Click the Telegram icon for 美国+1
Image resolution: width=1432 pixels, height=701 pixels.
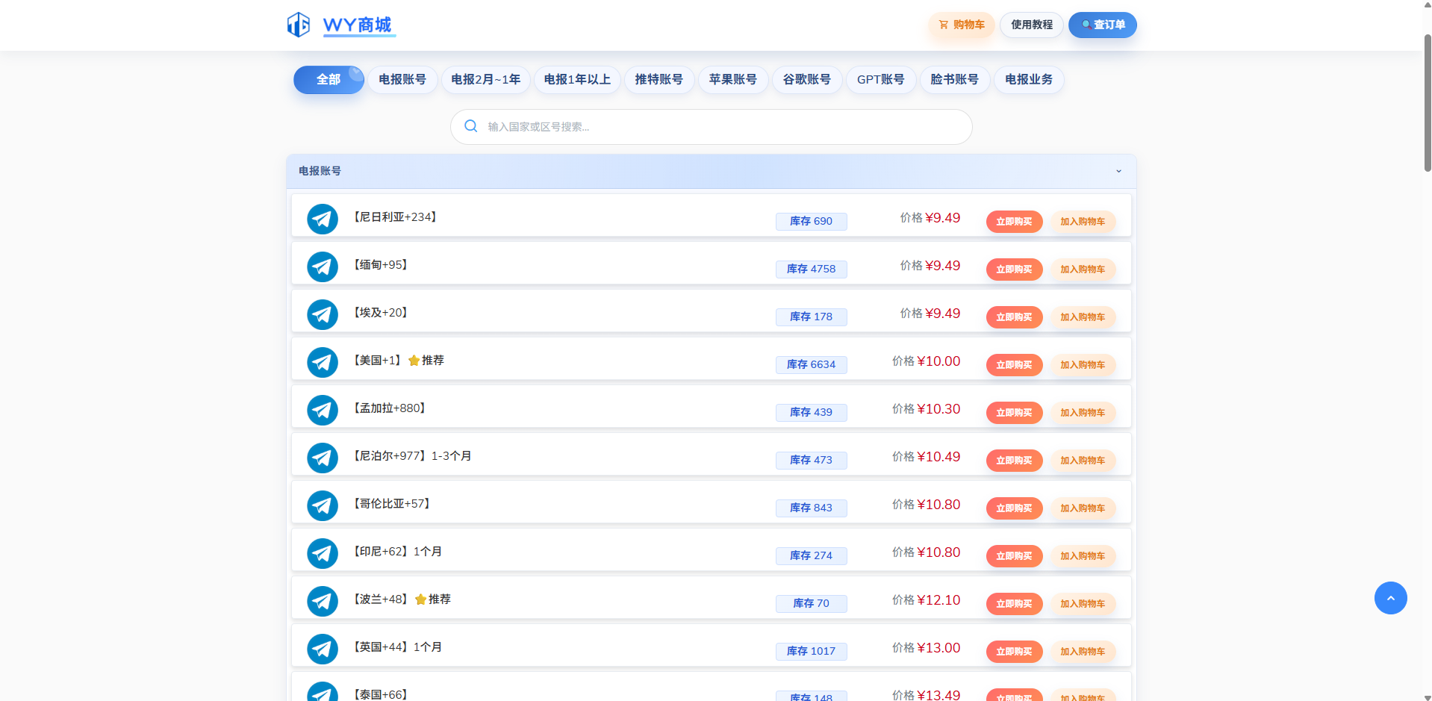(x=323, y=362)
